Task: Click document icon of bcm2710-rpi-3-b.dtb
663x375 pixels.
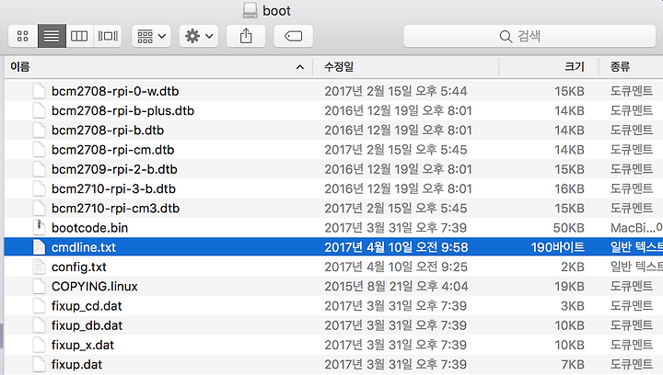Action: (x=39, y=188)
